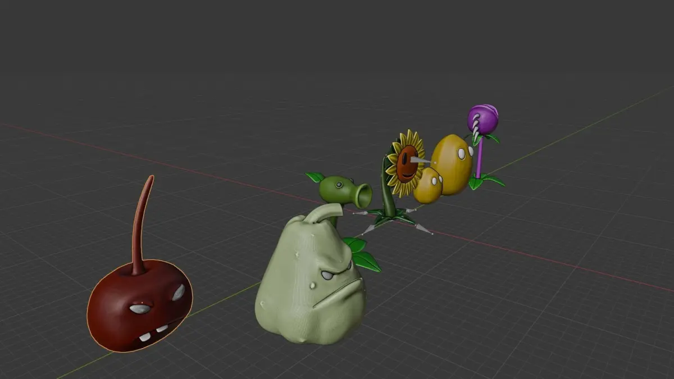Select the purple chomper head
This screenshot has height=379, width=674.
483,119
